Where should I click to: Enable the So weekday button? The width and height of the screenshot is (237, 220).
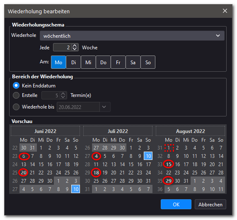(x=148, y=62)
